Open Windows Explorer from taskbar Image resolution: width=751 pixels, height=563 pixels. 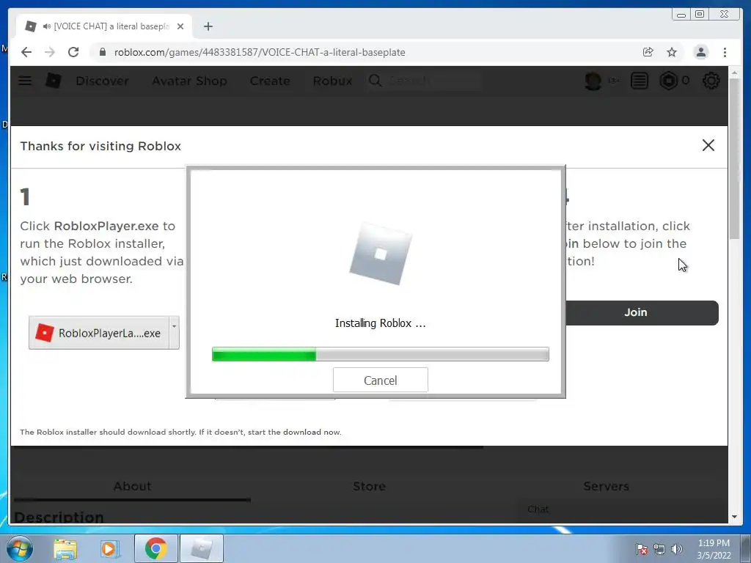(x=65, y=548)
